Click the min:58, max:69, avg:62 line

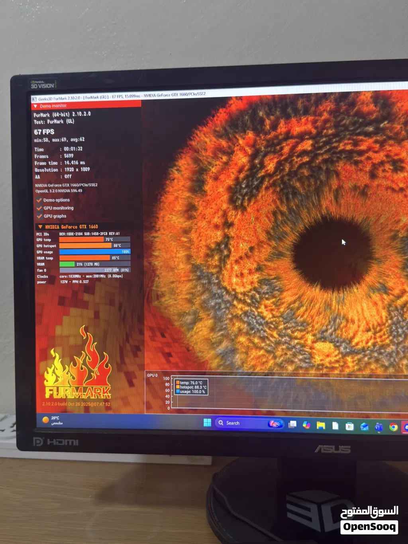pos(59,140)
